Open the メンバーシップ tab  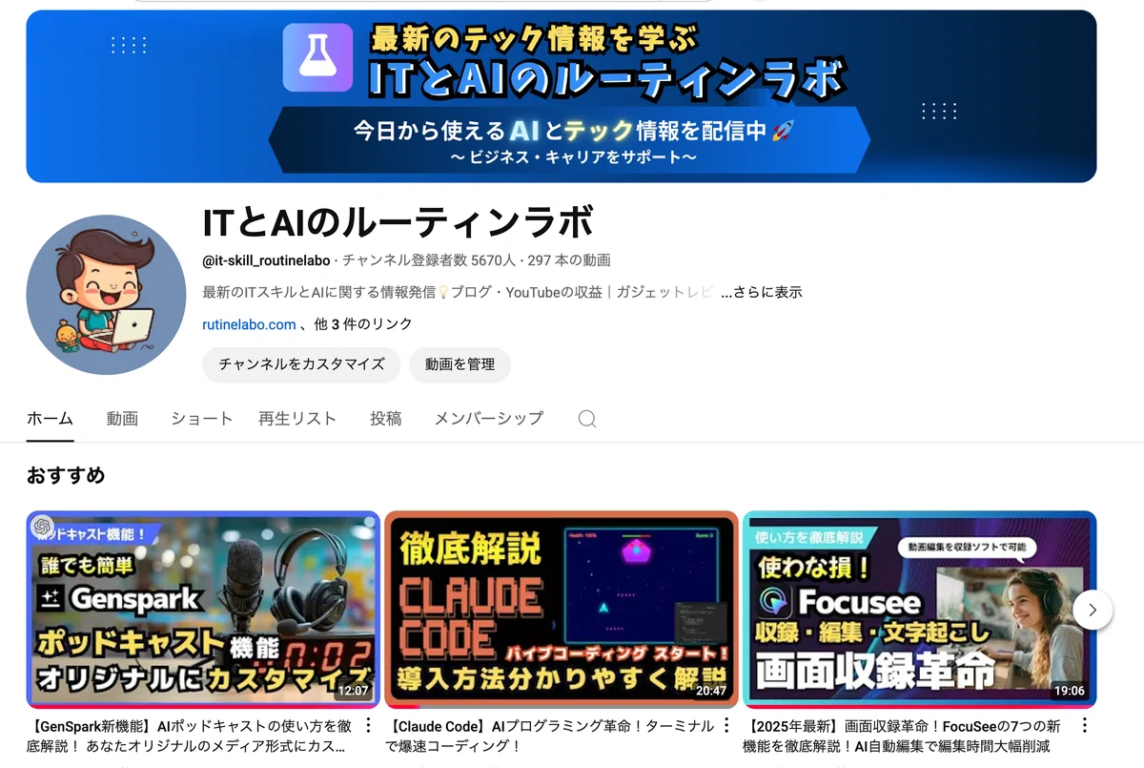click(488, 418)
